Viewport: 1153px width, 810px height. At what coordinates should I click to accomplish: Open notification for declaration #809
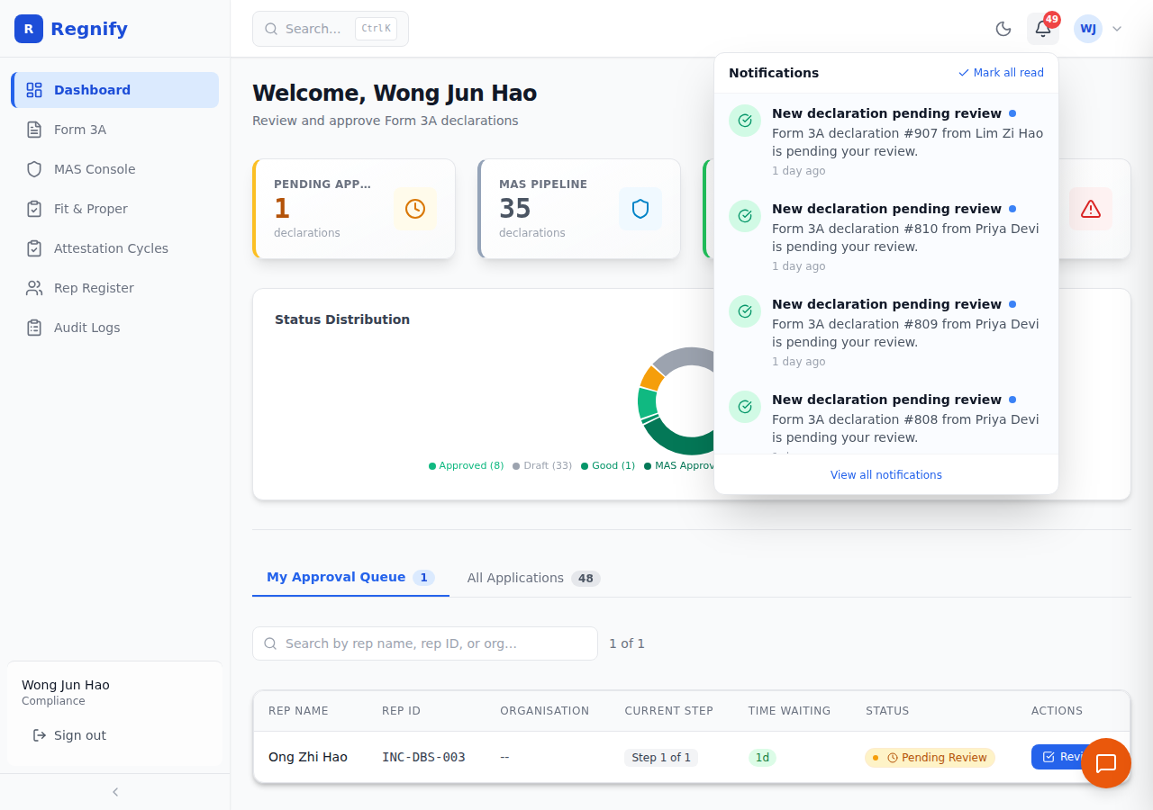(x=886, y=332)
